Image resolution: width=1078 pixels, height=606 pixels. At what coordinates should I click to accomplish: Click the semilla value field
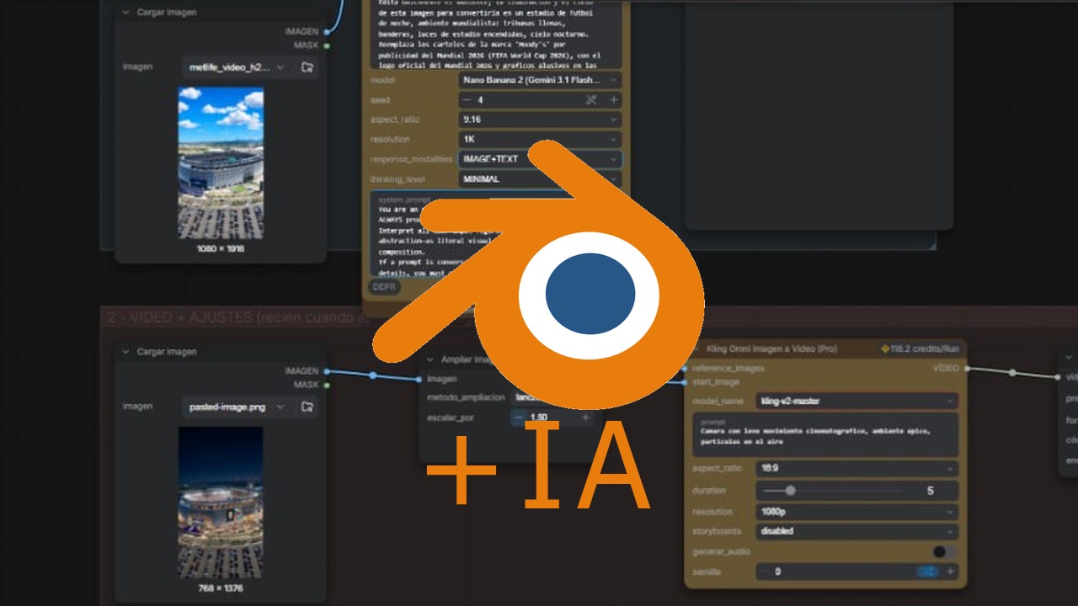point(857,571)
